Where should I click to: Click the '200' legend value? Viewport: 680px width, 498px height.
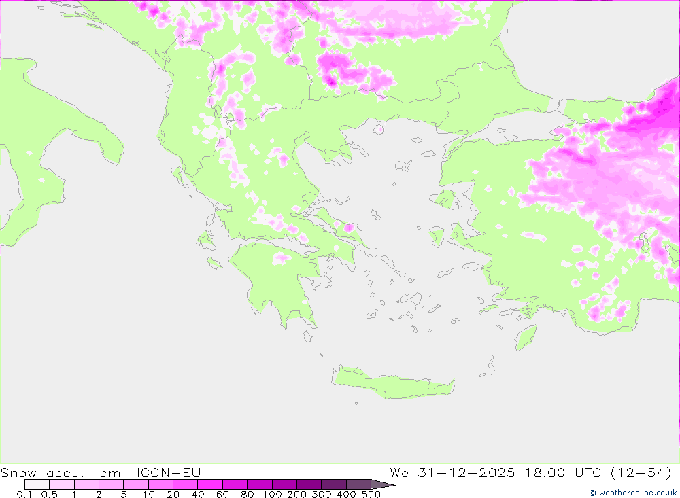pyautogui.click(x=297, y=495)
